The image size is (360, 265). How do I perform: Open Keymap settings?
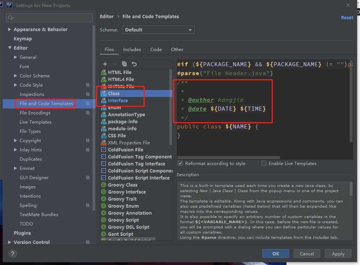click(23, 39)
